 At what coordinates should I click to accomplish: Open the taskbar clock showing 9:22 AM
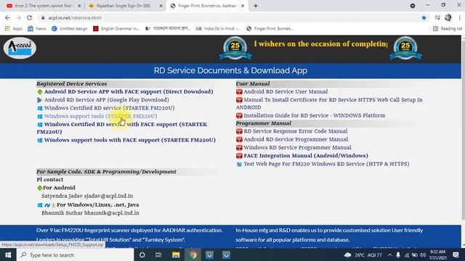(437, 254)
